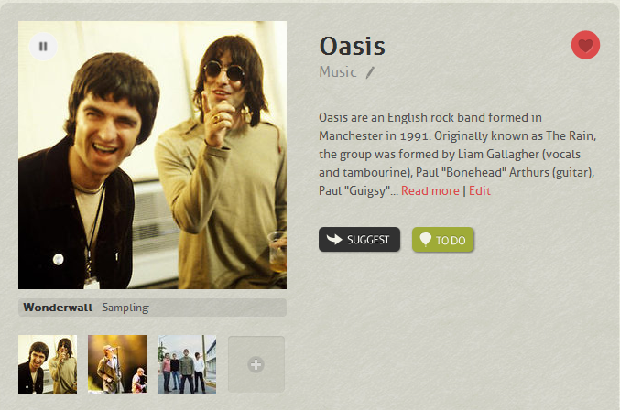620x410 pixels.
Task: Click the arrow icon inside Suggest button
Action: 334,239
